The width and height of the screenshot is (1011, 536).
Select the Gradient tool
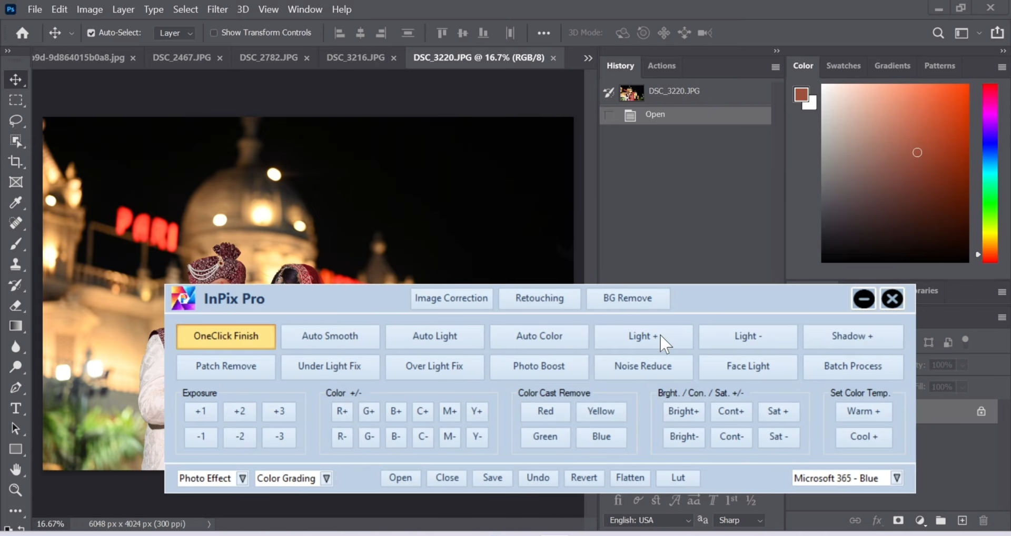click(x=16, y=326)
